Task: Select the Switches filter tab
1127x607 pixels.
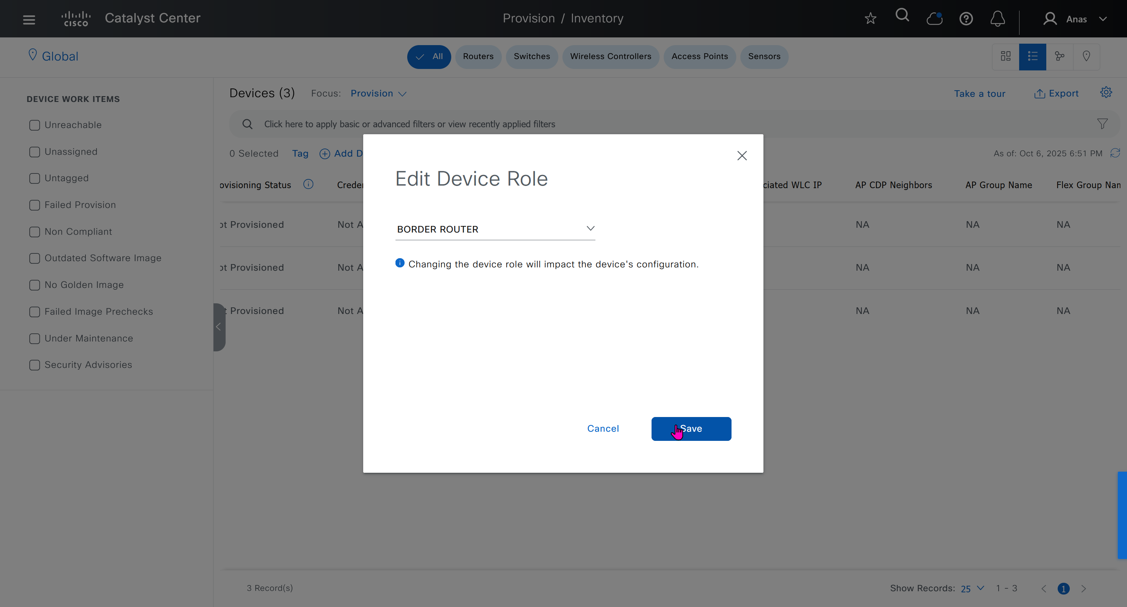Action: point(532,56)
